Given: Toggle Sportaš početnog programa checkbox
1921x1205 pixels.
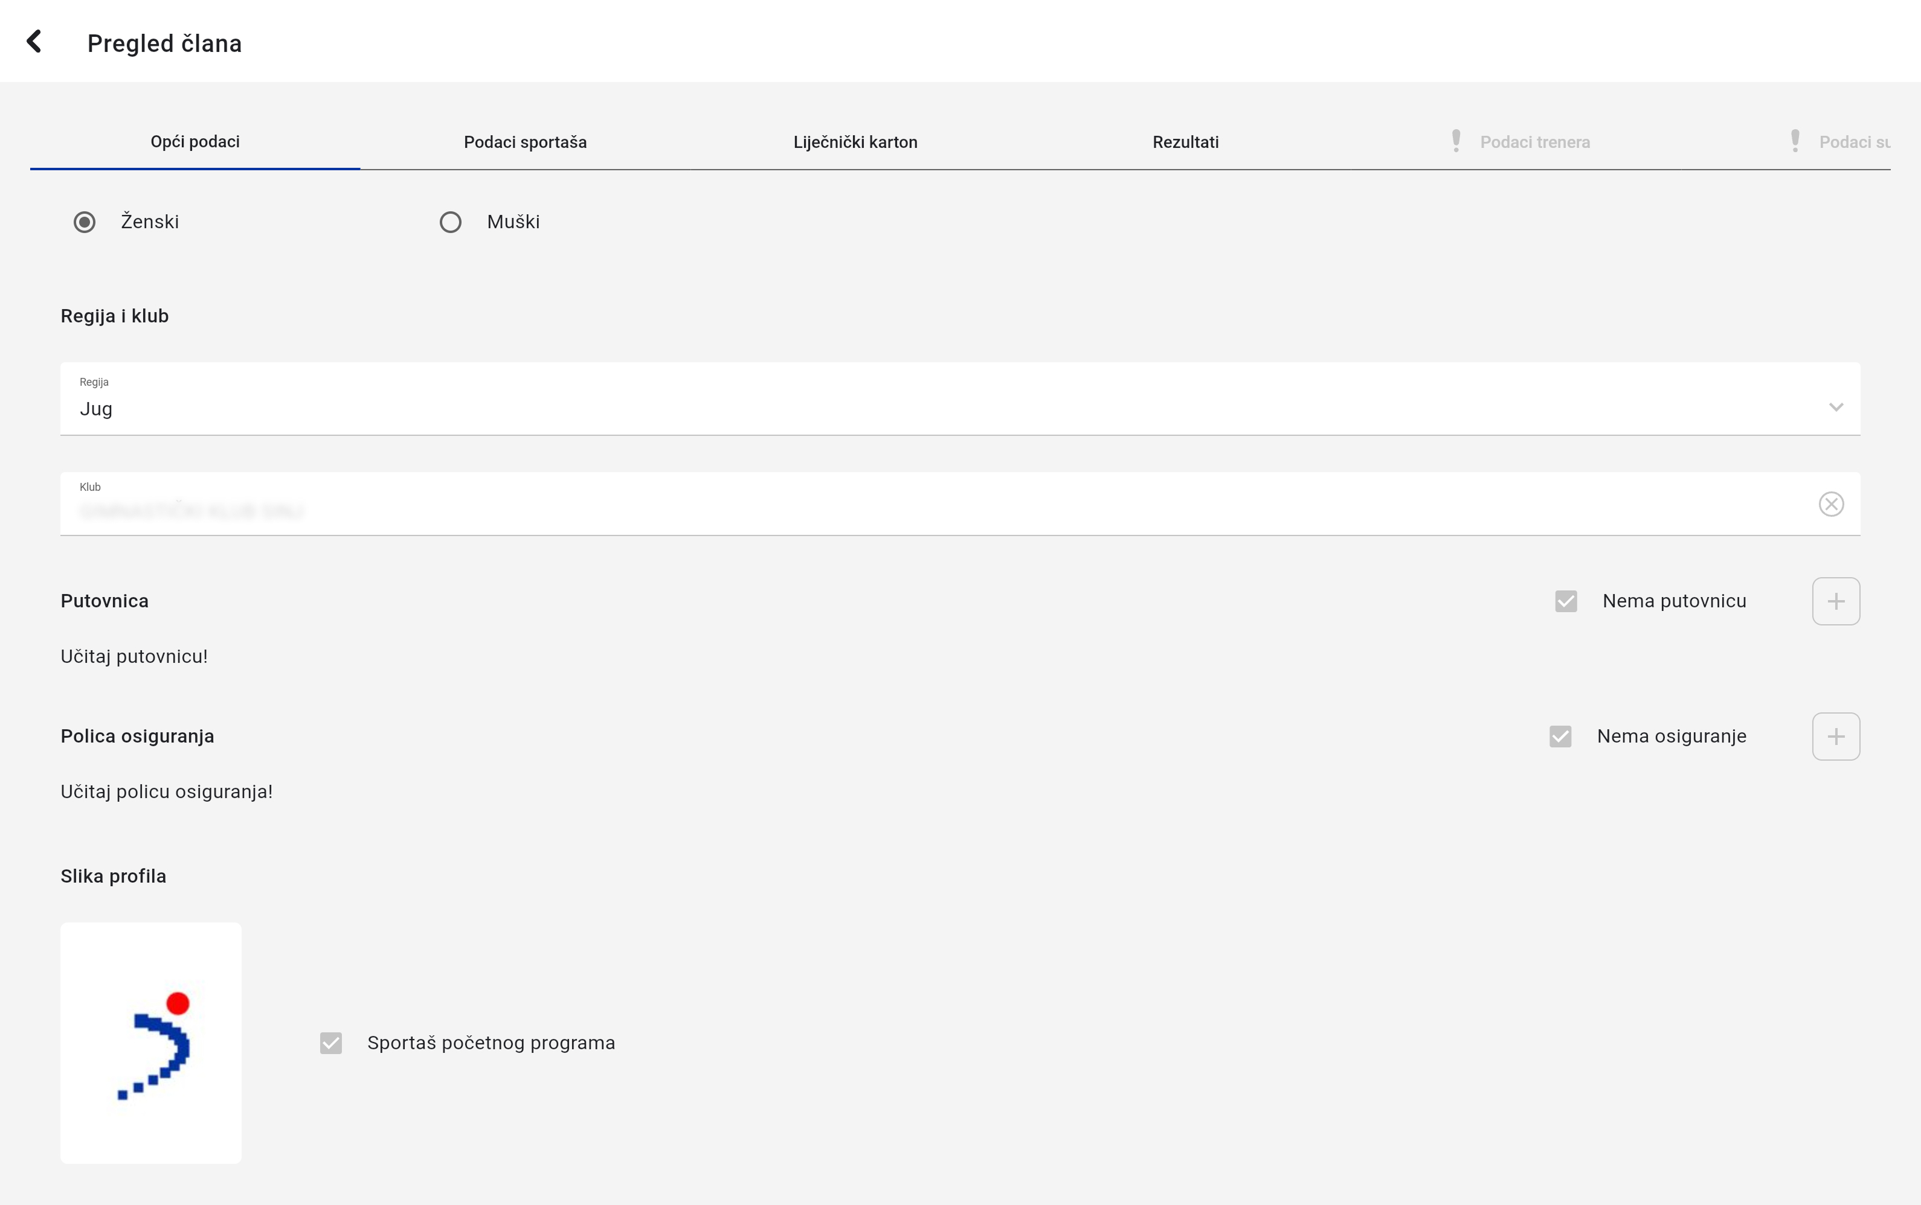Looking at the screenshot, I should [331, 1043].
